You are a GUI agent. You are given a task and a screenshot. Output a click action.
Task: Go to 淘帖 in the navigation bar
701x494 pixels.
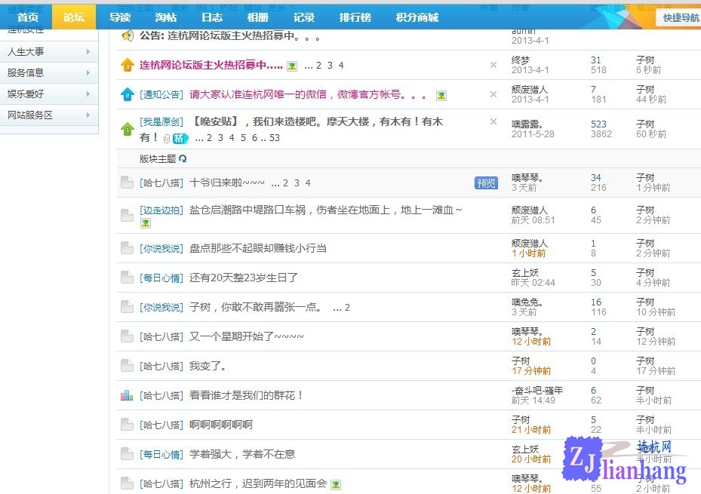pos(166,17)
